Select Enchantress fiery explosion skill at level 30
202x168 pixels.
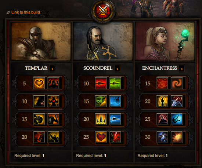tap(177, 137)
